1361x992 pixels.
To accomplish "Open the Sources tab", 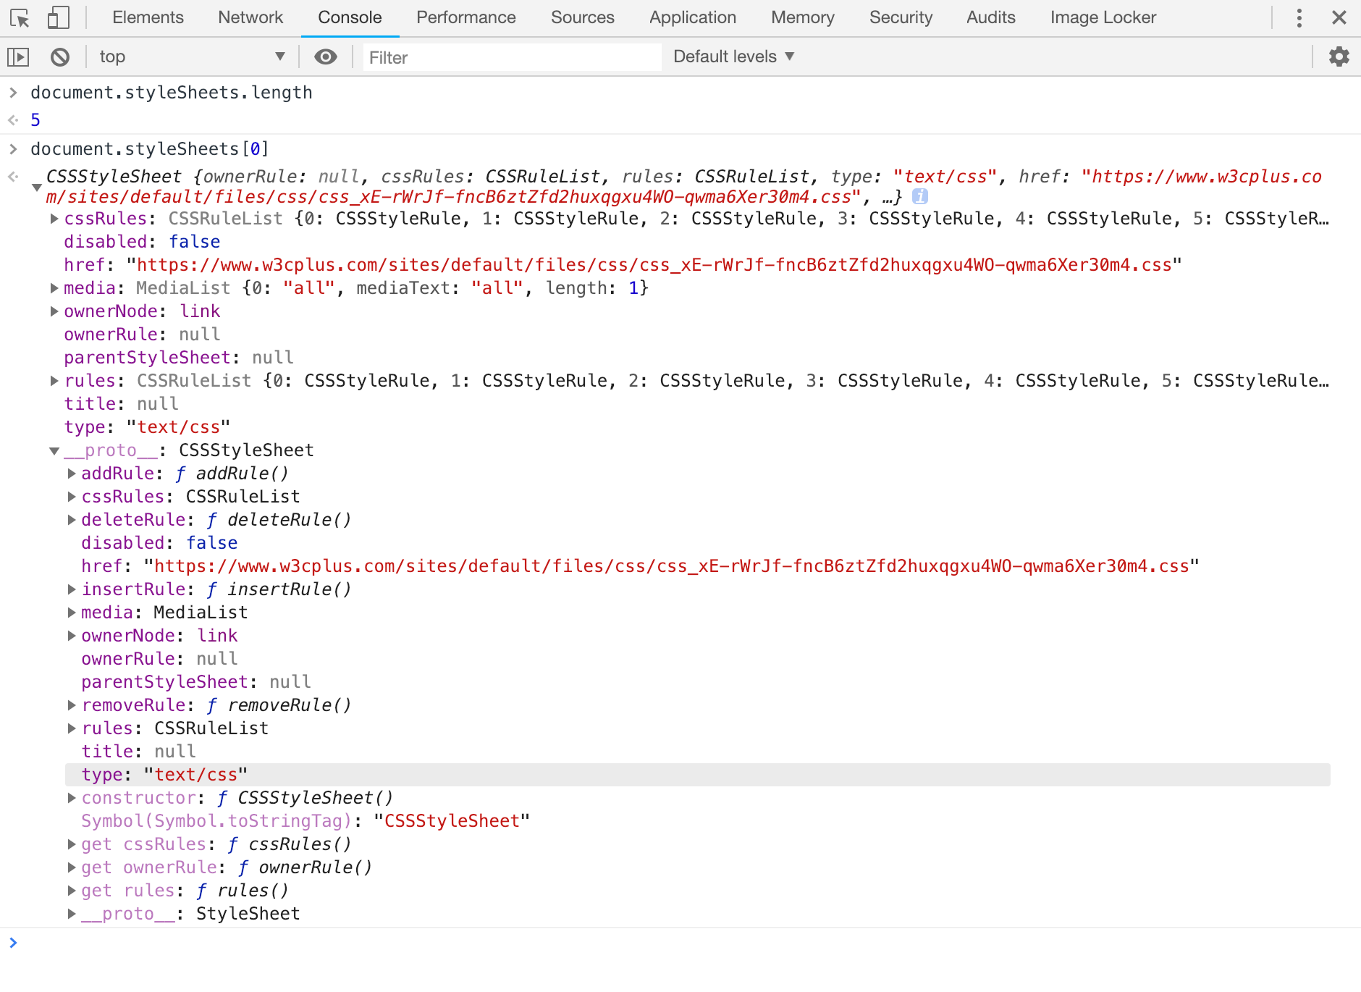I will coord(583,17).
